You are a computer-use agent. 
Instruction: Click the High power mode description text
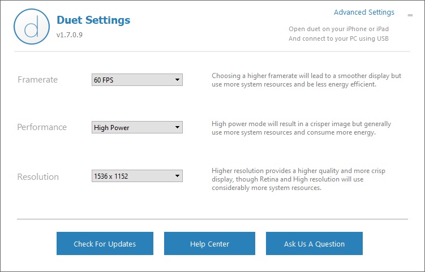[301, 128]
